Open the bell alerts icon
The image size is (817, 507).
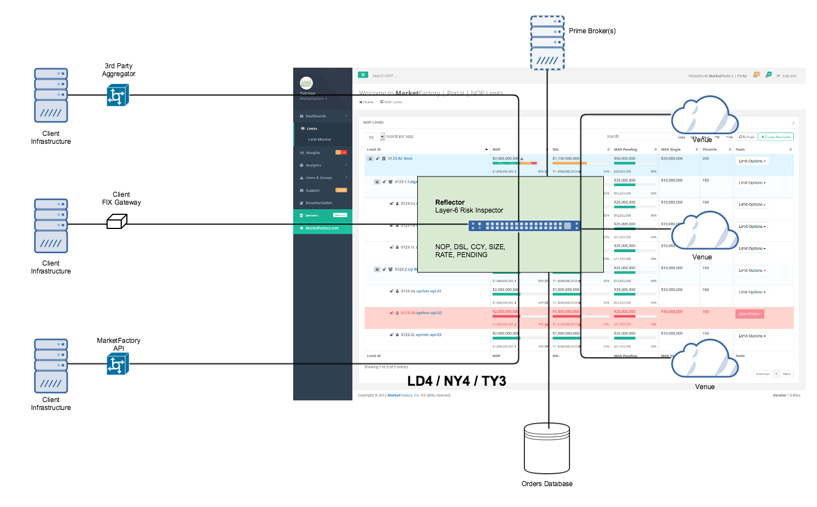click(767, 75)
